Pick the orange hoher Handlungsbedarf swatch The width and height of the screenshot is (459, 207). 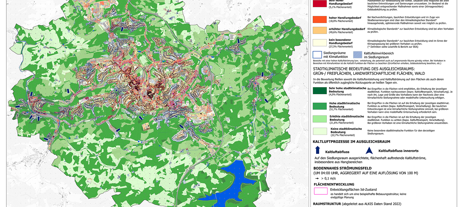pyautogui.click(x=320, y=19)
